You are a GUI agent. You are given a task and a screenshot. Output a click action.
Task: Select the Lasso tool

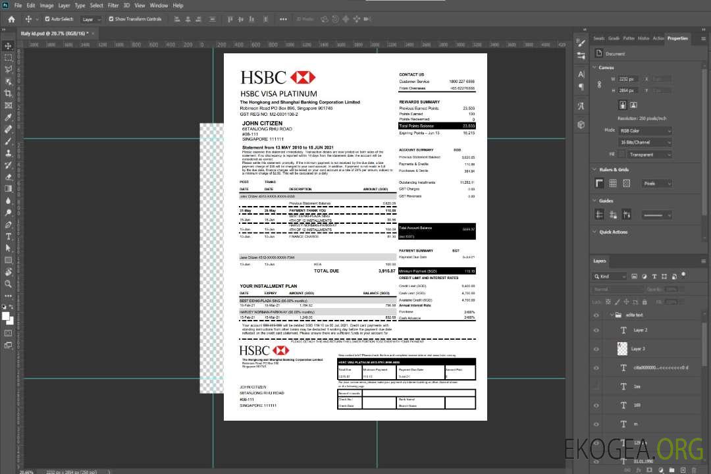point(8,69)
